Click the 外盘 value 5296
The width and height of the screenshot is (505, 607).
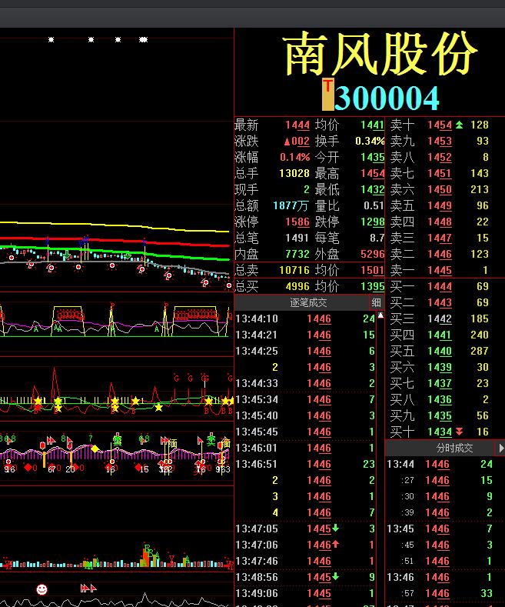(x=372, y=255)
